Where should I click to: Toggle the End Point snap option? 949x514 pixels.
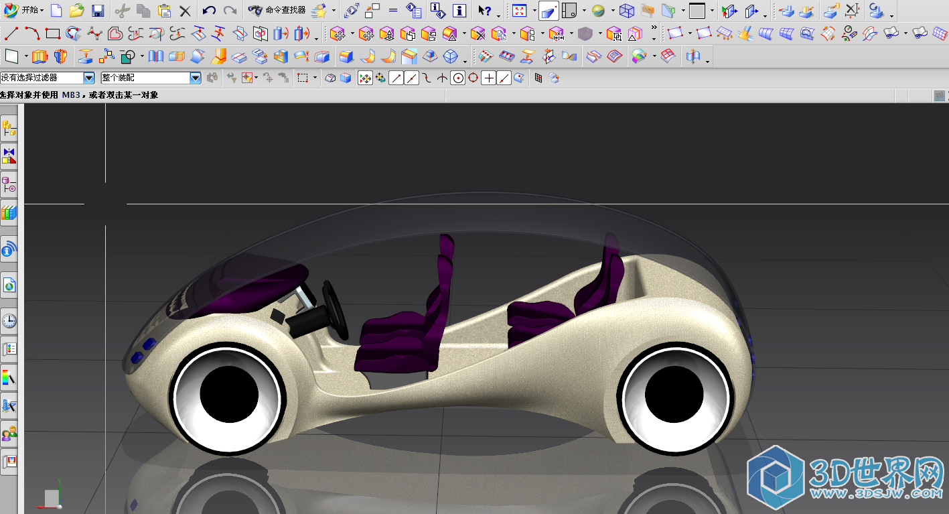396,78
